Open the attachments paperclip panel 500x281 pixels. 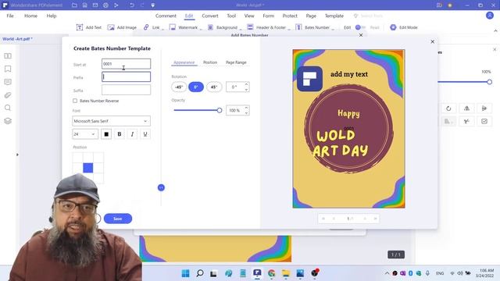(8, 95)
